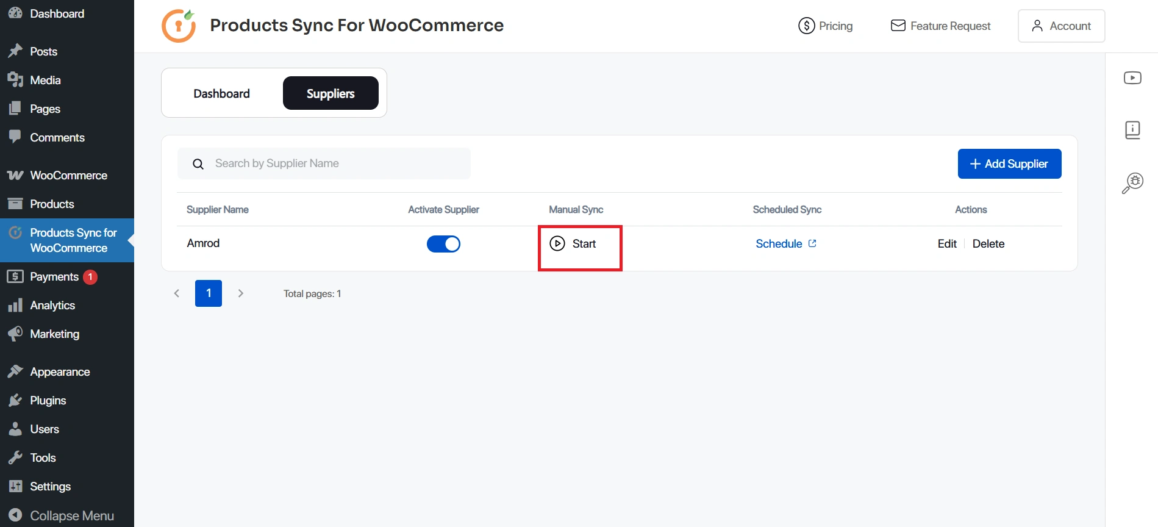Click the Products box icon in sidebar
Viewport: 1158px width, 527px height.
[x=15, y=203]
